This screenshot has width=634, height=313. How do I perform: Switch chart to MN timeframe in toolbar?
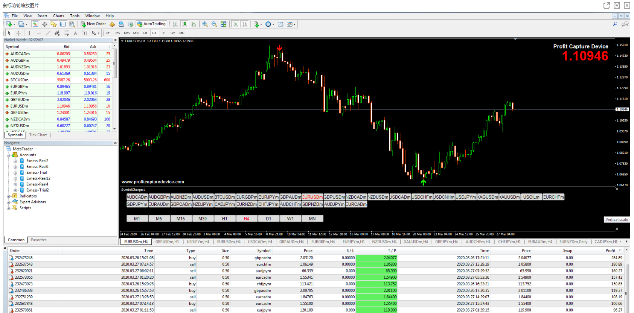coord(182,33)
